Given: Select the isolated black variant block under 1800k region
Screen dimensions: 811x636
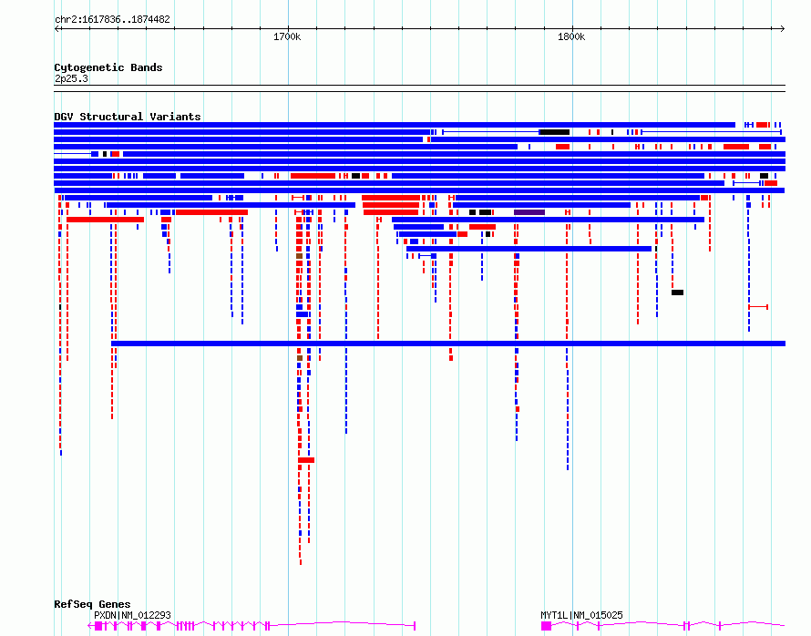Looking at the screenshot, I should (678, 292).
